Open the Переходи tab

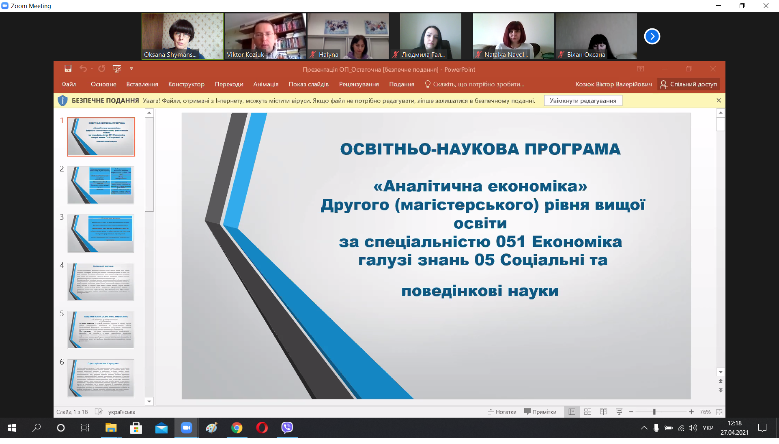(229, 84)
